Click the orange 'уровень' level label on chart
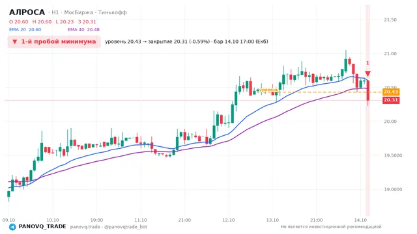417x234 pixels. 268,90
